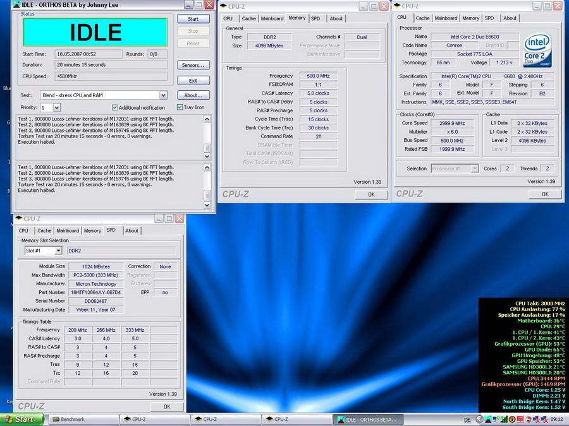Open SPD tab in processor CPU-Z window

tap(489, 18)
